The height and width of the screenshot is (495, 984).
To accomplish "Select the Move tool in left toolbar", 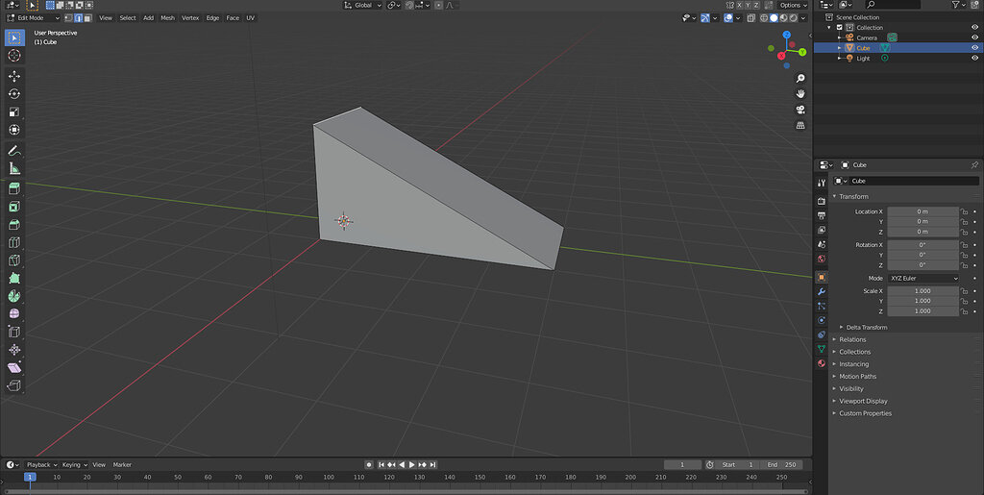I will click(x=14, y=75).
